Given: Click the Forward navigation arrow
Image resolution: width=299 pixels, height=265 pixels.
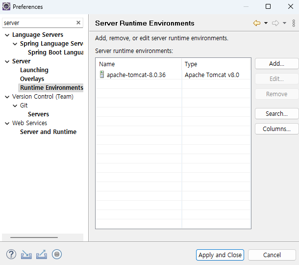Looking at the screenshot, I should tap(275, 23).
